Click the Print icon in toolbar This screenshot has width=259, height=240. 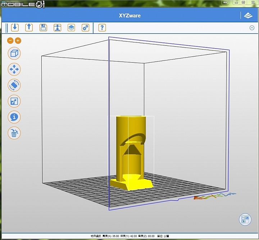[57, 28]
